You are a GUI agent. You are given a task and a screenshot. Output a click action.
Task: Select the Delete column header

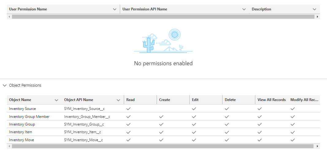(x=230, y=100)
